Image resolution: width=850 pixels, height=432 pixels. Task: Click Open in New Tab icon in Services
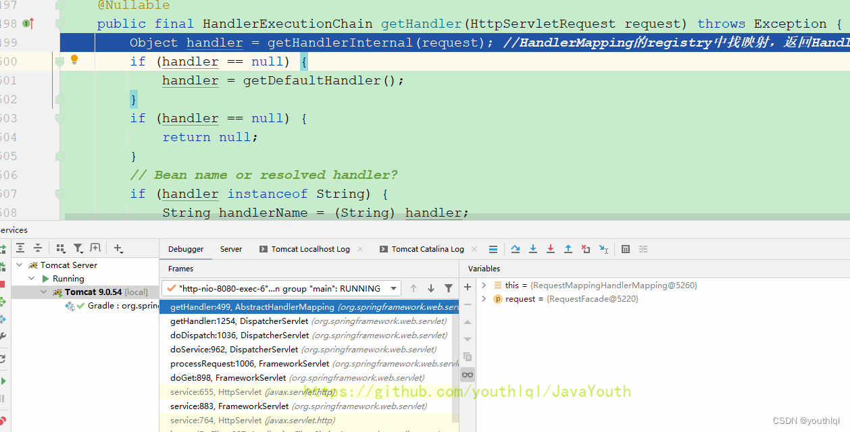click(x=95, y=248)
